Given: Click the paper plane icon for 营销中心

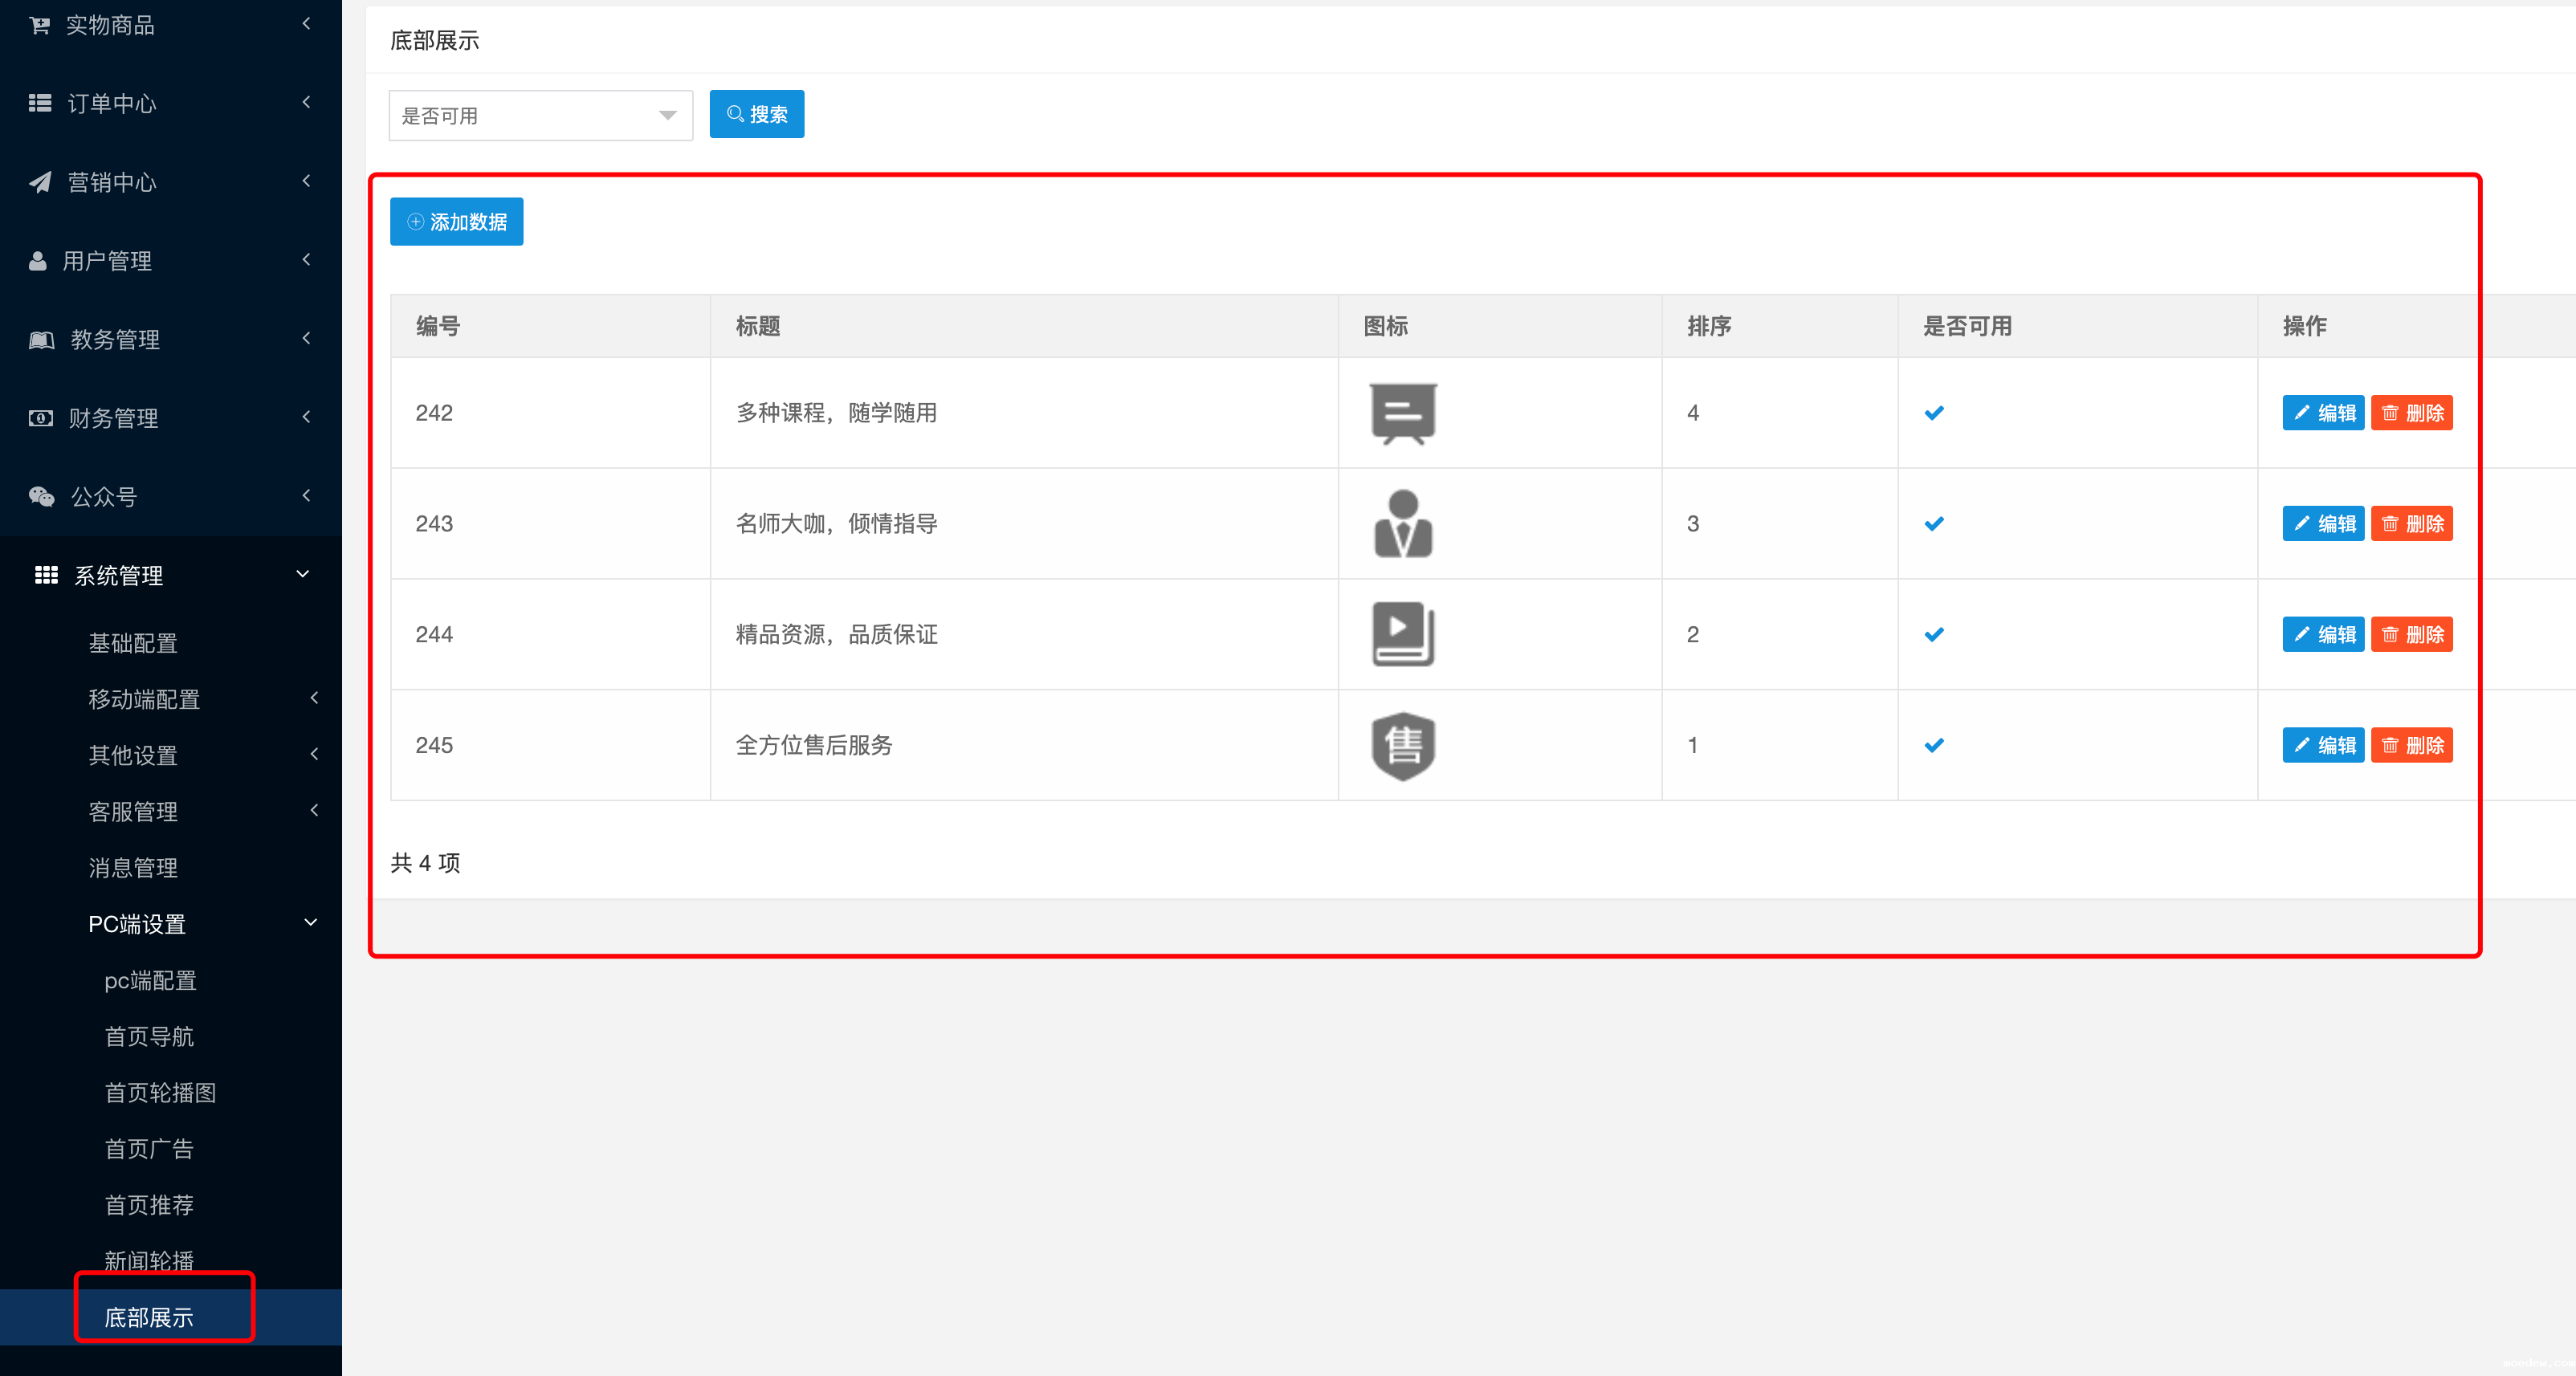Looking at the screenshot, I should point(40,182).
